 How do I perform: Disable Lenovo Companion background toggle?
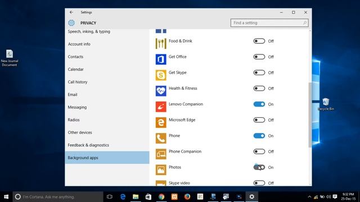pos(259,104)
